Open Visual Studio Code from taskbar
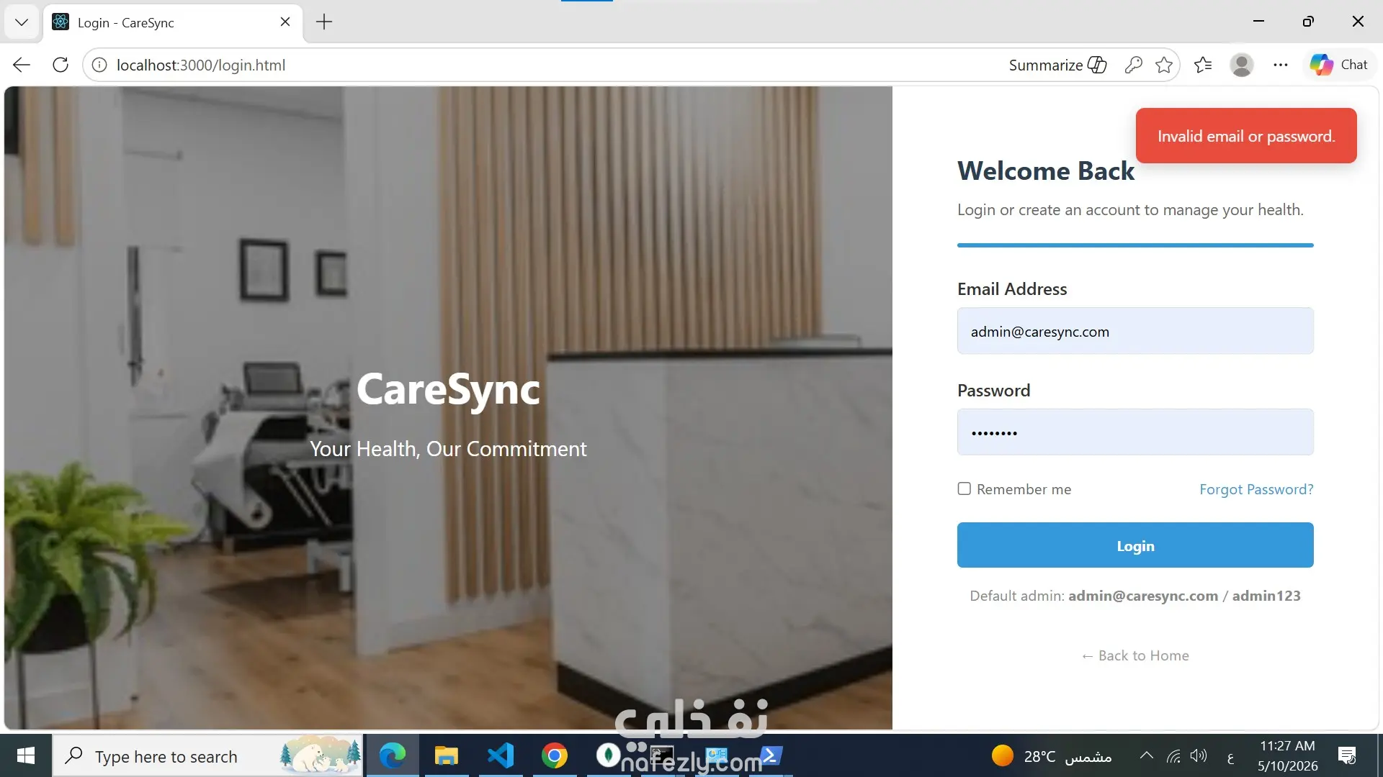1383x777 pixels. 501,755
